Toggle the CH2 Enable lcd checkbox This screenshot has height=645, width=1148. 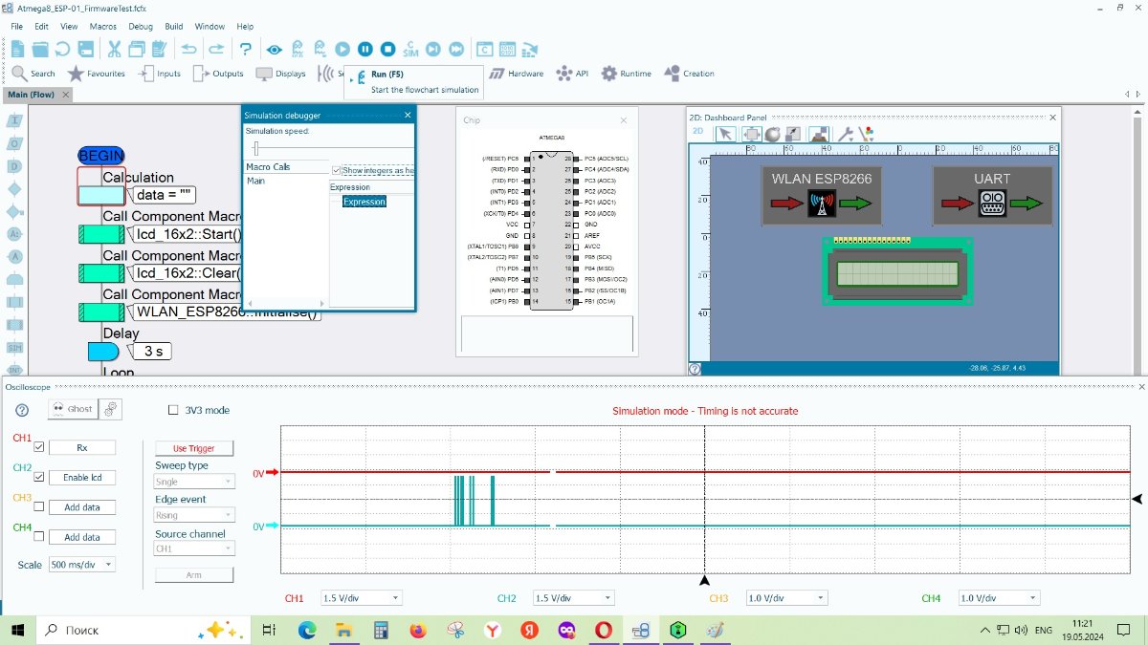(39, 477)
